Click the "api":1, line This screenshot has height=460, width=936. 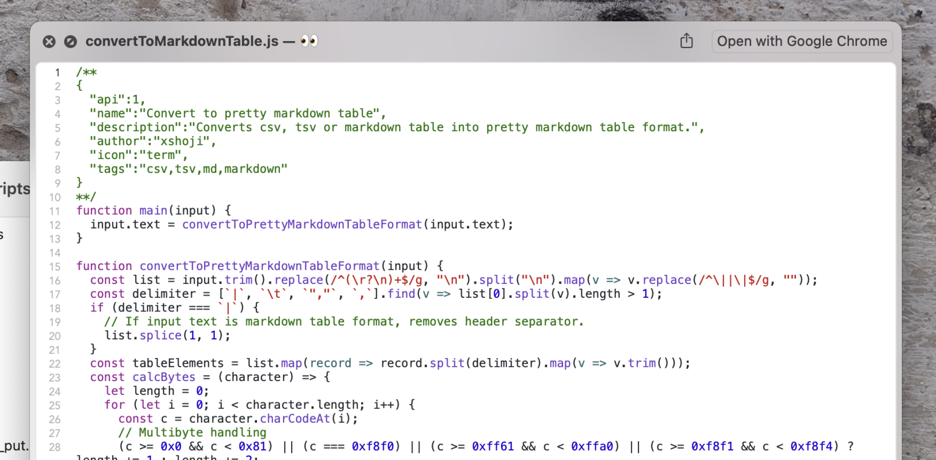(118, 100)
